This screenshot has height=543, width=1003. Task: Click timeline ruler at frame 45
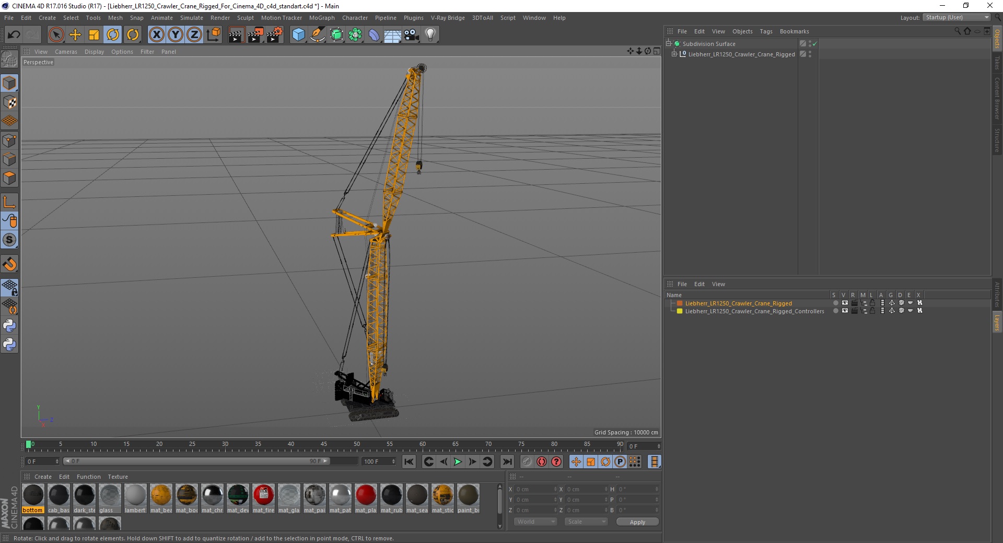[x=324, y=445]
